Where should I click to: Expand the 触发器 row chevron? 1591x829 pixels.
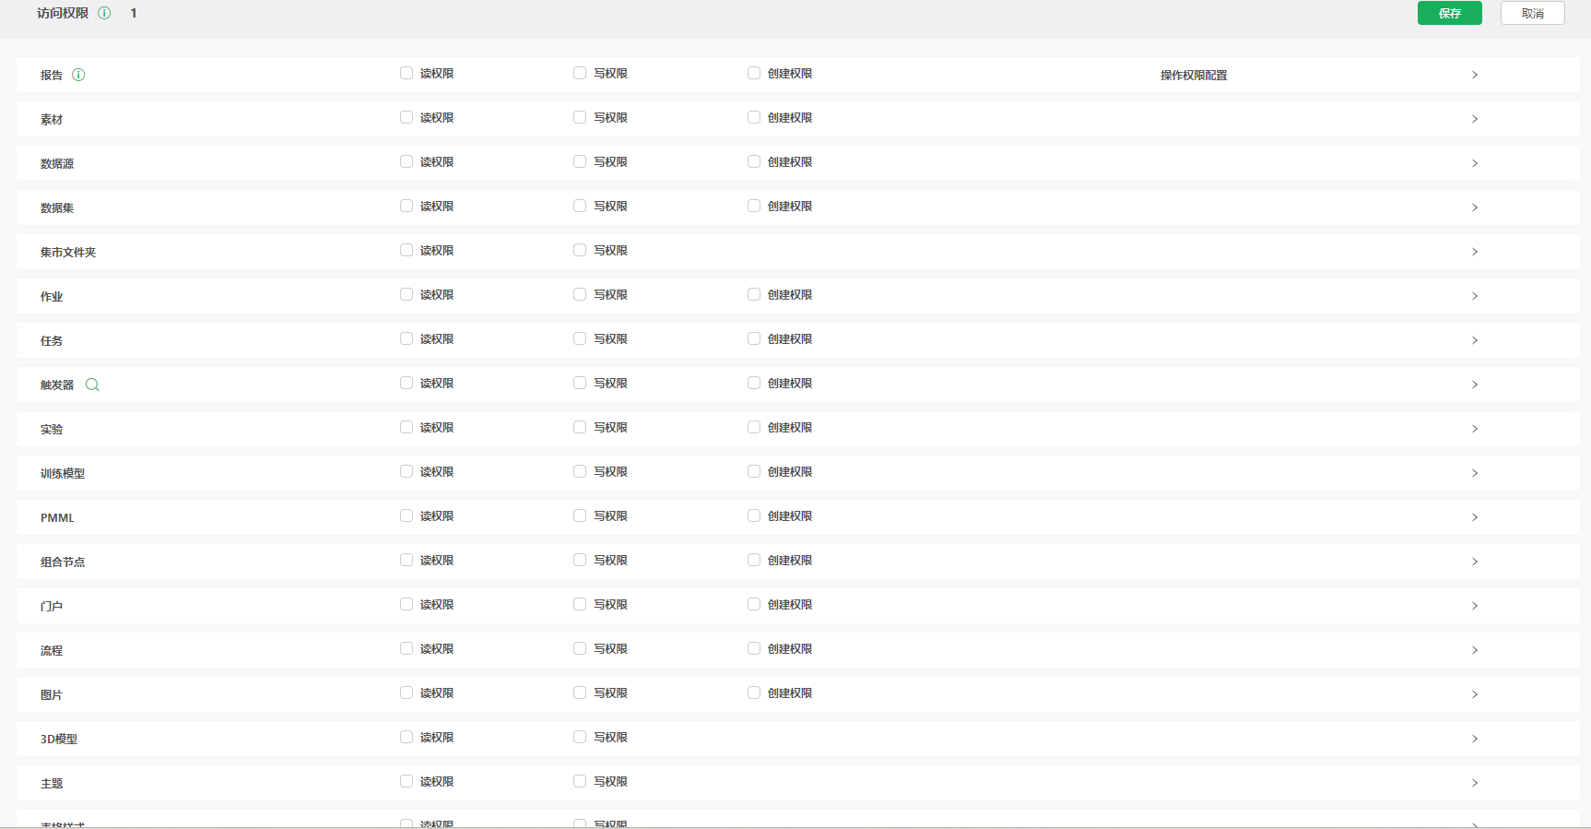tap(1475, 385)
